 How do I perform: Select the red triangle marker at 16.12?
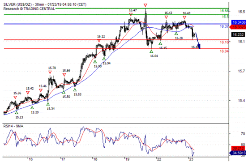coord(99,41)
